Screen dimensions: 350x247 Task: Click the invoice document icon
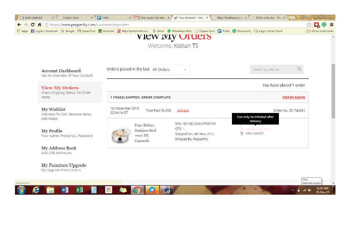coord(242,134)
